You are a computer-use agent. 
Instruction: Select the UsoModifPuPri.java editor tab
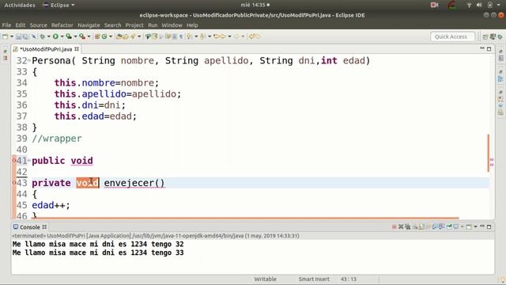pyautogui.click(x=46, y=49)
